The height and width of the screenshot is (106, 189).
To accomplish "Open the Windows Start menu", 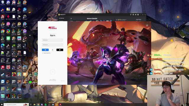I will [x=2, y=105].
